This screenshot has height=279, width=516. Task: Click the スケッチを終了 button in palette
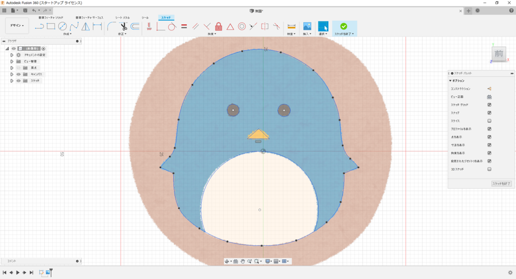[501, 184]
